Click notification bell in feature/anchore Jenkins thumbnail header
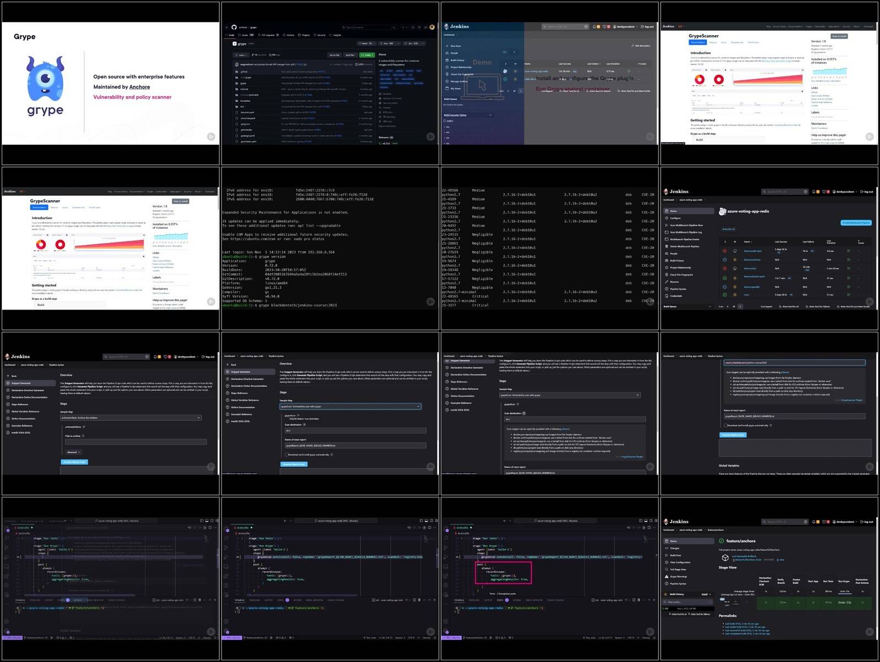The width and height of the screenshot is (880, 662). pyautogui.click(x=813, y=522)
